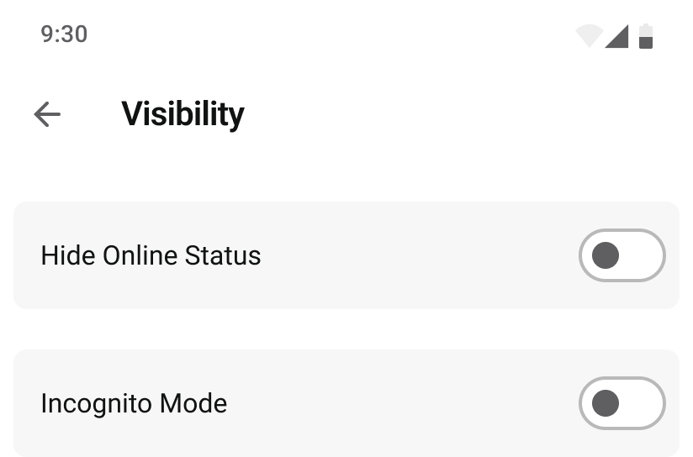Return to previous screen from Visibility
This screenshot has width=693, height=457.
point(47,114)
